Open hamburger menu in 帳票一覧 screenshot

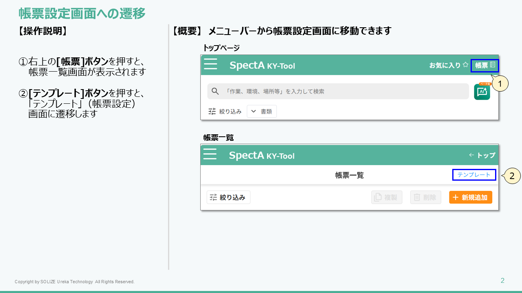[x=210, y=154]
